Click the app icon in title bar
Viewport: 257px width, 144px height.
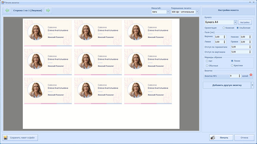coord(3,3)
